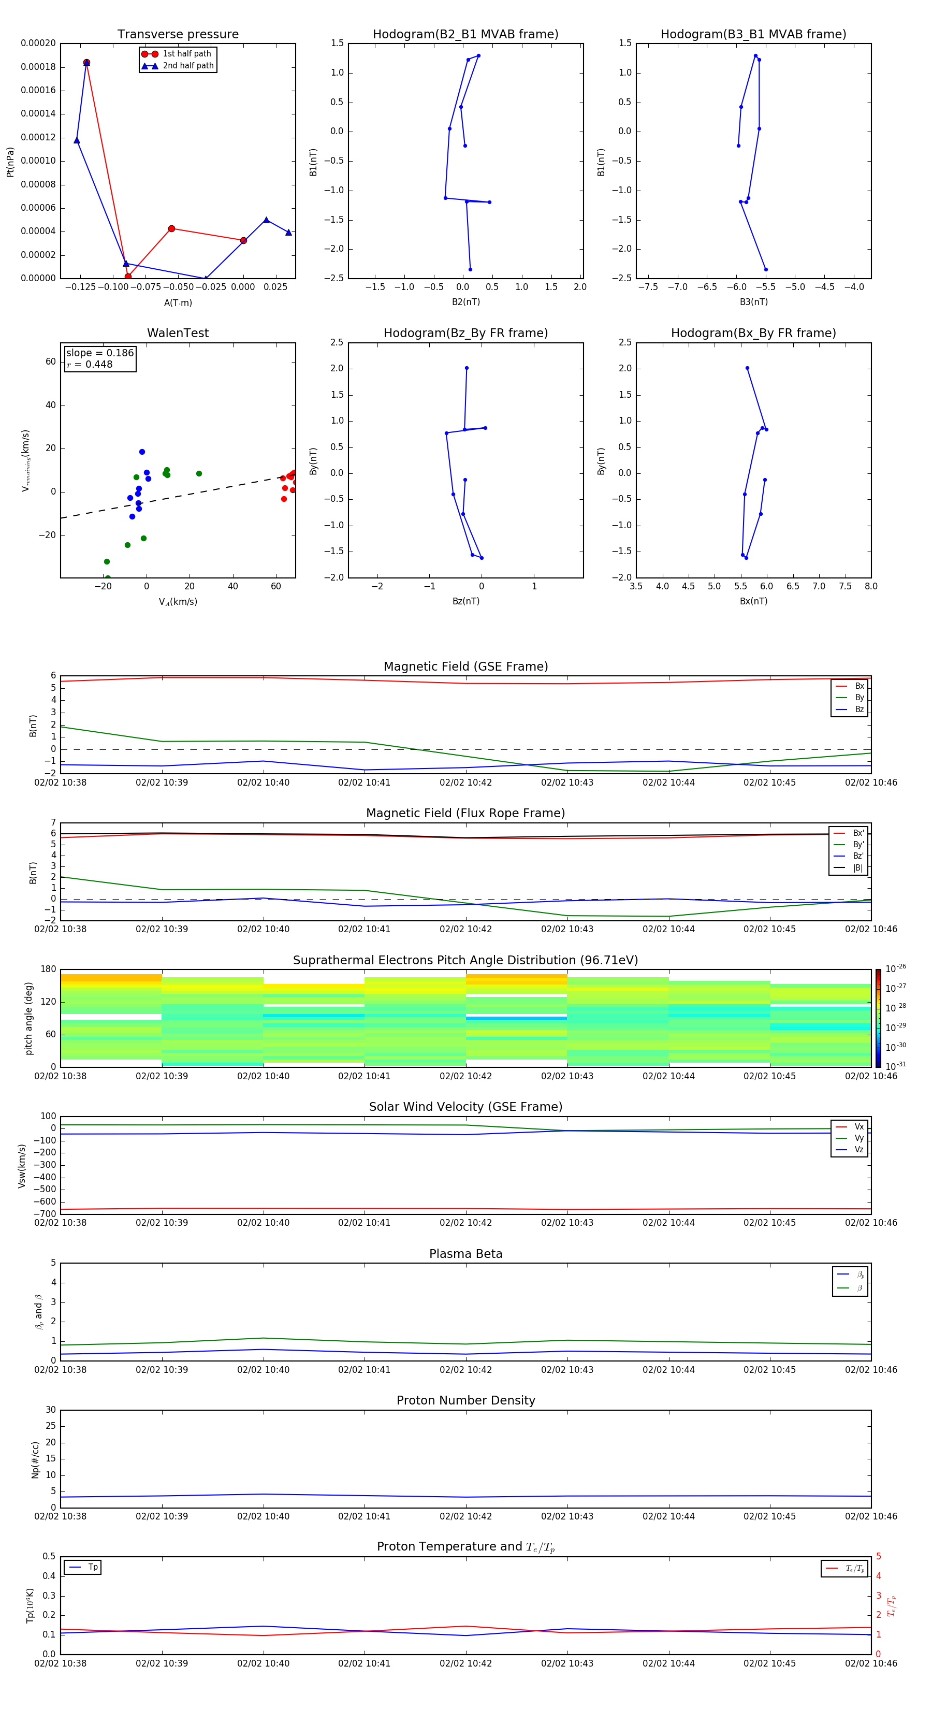
Task: Click the "Bz'" entry in the Flux Rope legend
Action: click(x=849, y=856)
